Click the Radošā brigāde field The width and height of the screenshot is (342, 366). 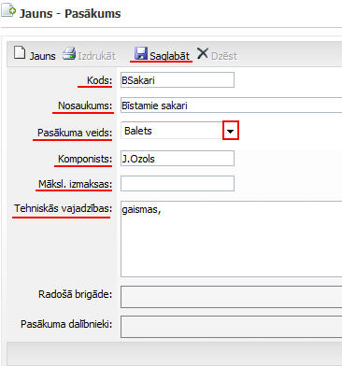pyautogui.click(x=232, y=297)
